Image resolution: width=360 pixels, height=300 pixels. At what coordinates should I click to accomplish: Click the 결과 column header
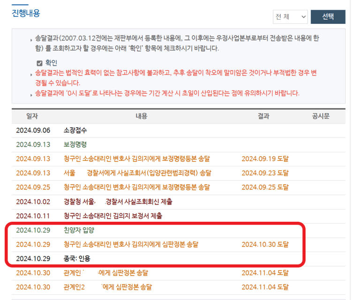coord(263,116)
